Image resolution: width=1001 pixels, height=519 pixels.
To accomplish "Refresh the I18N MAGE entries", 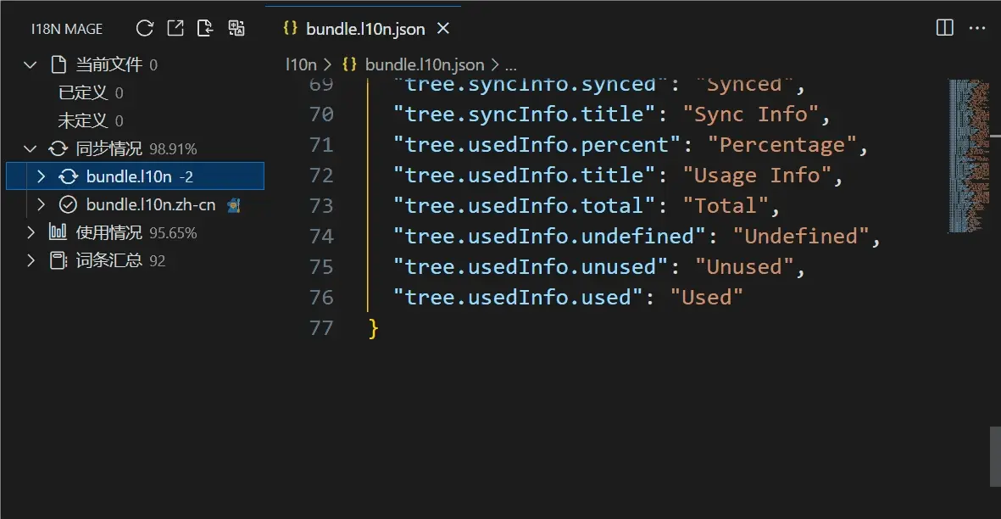I will click(x=144, y=28).
